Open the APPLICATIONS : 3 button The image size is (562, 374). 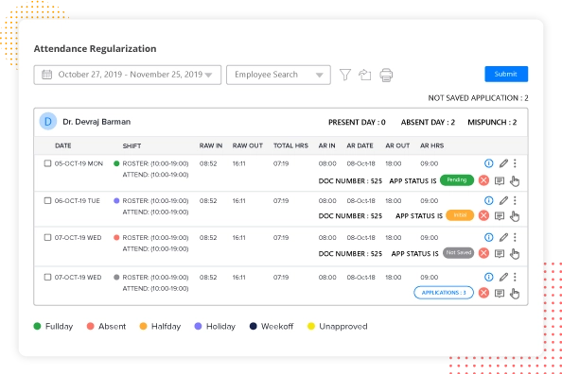tap(444, 293)
